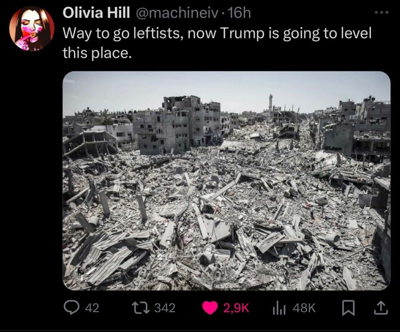Click the 42 replies count
This screenshot has width=400, height=332.
92,308
